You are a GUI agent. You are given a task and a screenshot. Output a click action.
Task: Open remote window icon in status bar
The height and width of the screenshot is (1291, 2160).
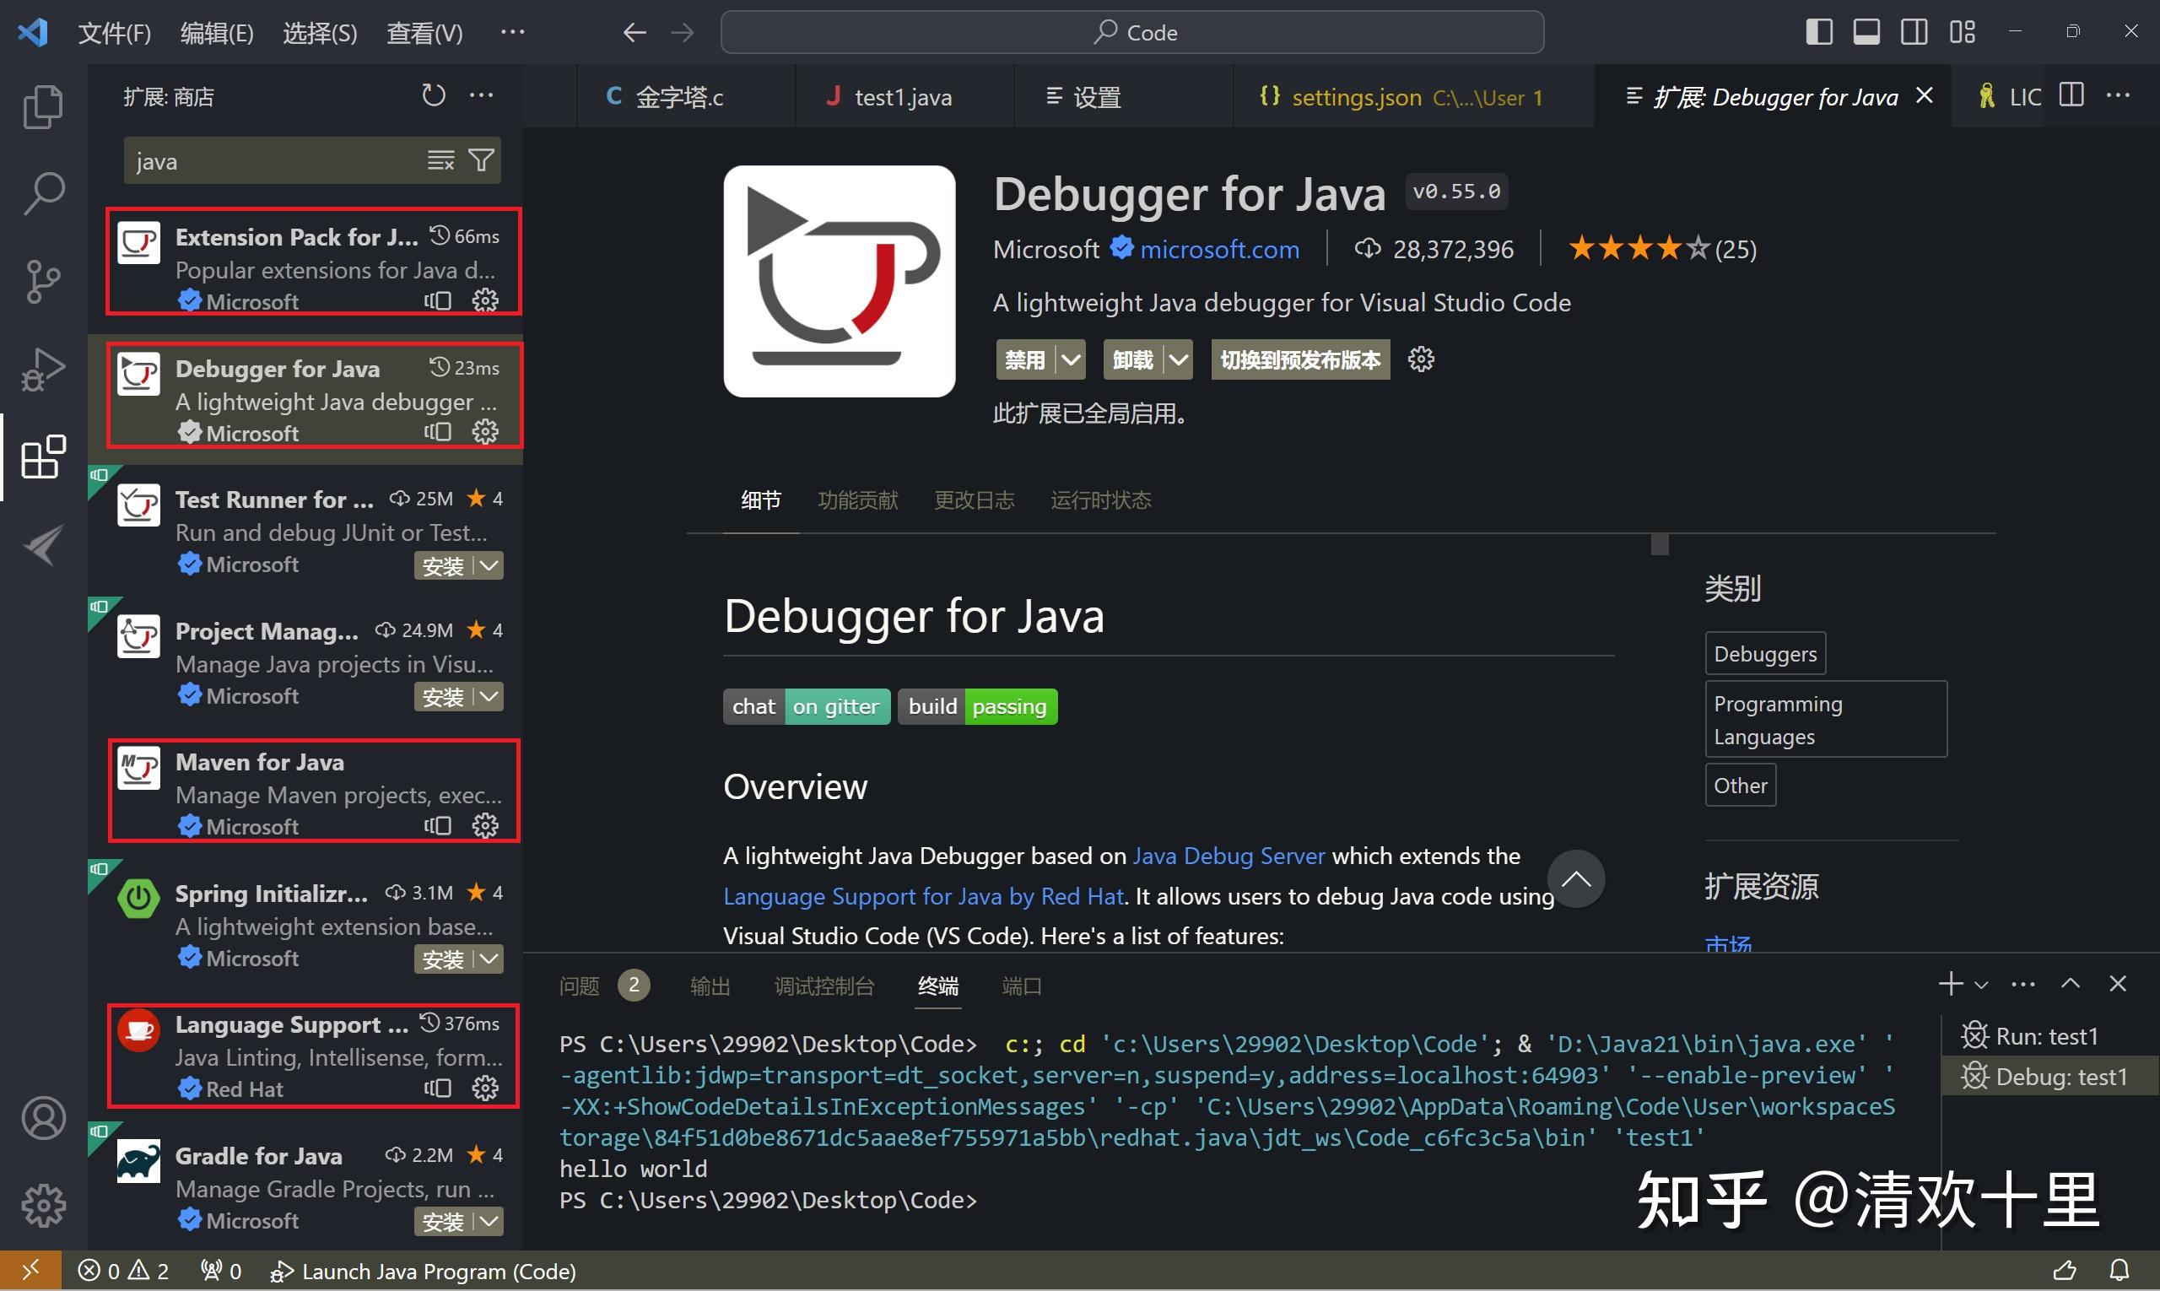point(30,1271)
